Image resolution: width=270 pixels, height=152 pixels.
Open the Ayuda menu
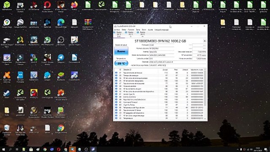point(150,30)
